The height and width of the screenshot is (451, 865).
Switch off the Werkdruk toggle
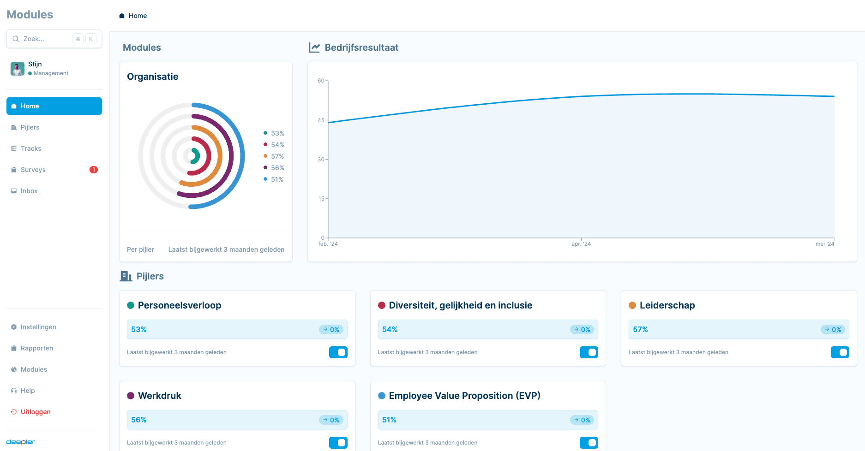point(338,443)
